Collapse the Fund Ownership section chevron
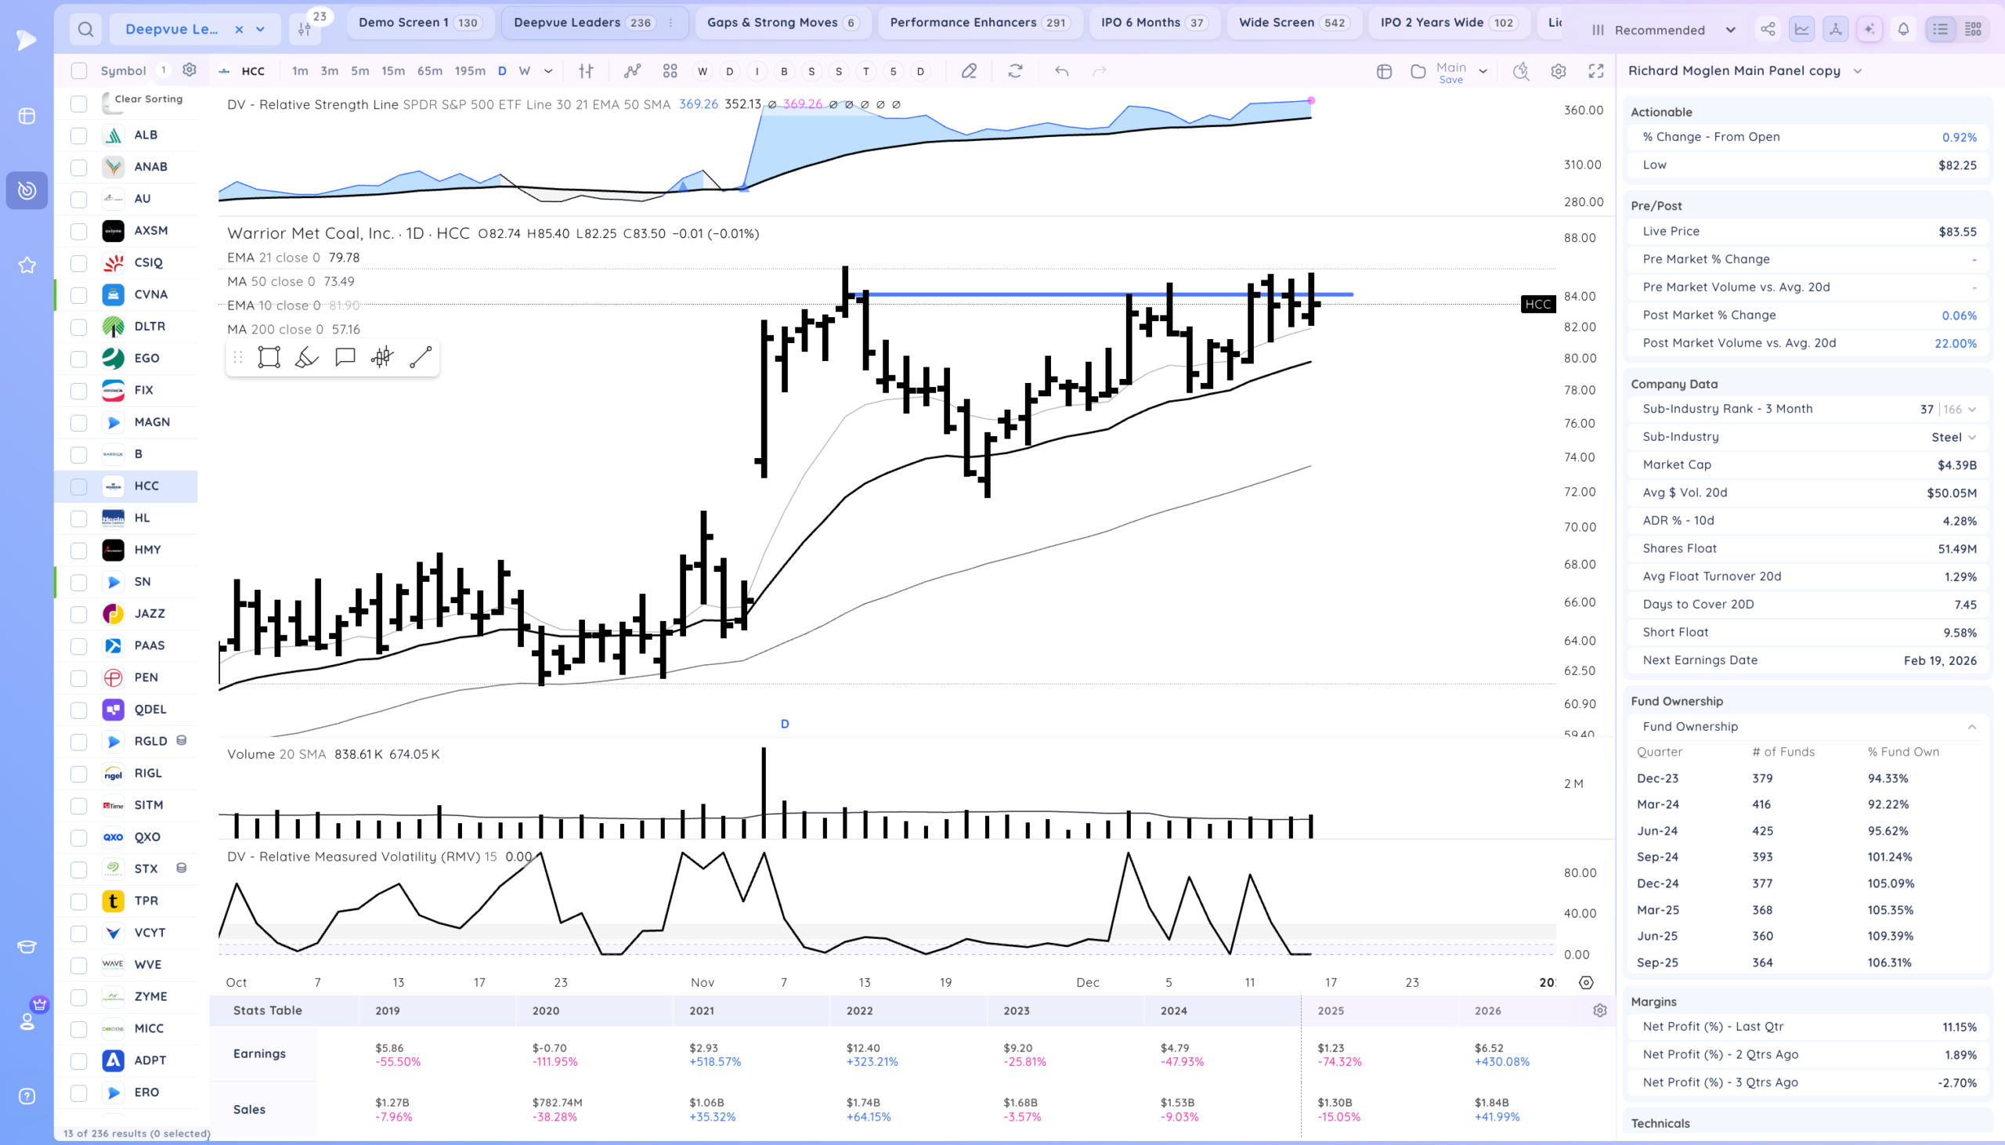The height and width of the screenshot is (1145, 2005). point(1971,727)
